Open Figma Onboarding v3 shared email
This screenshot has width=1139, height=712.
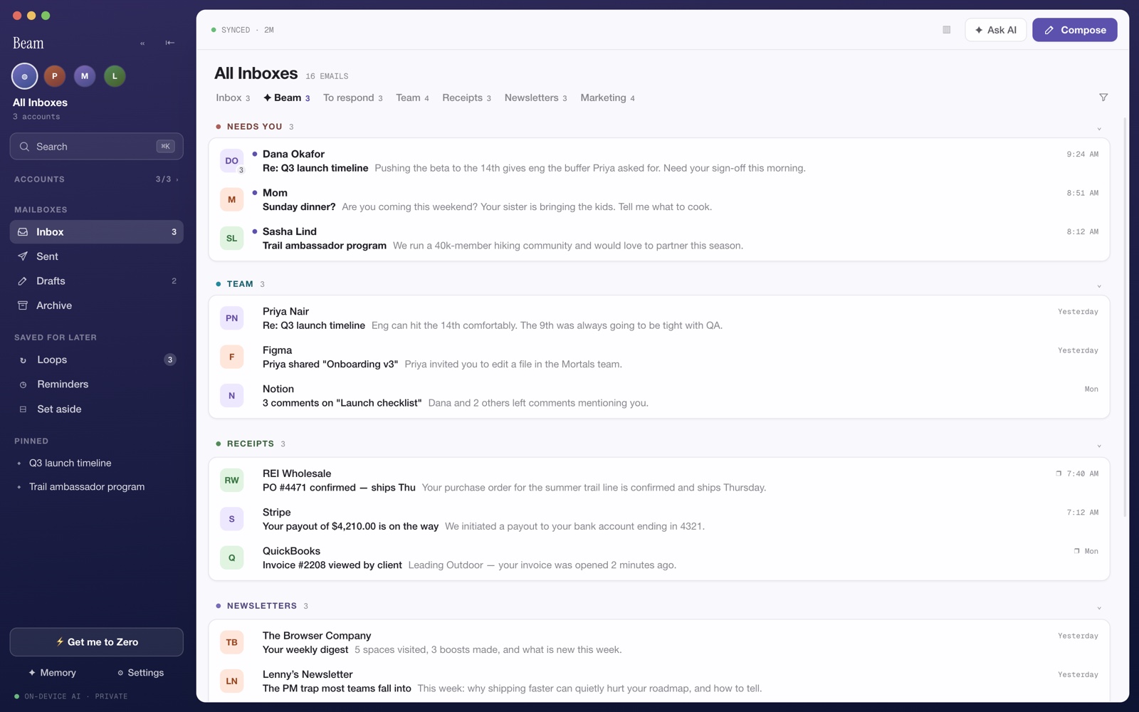[x=659, y=357]
